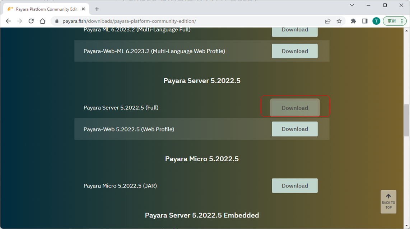Reload the Payara downloads page
Viewport: 410px width, 229px height.
[31, 21]
